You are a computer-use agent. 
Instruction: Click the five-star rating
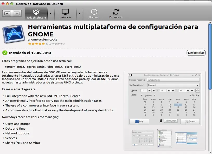pyautogui.click(x=36, y=44)
